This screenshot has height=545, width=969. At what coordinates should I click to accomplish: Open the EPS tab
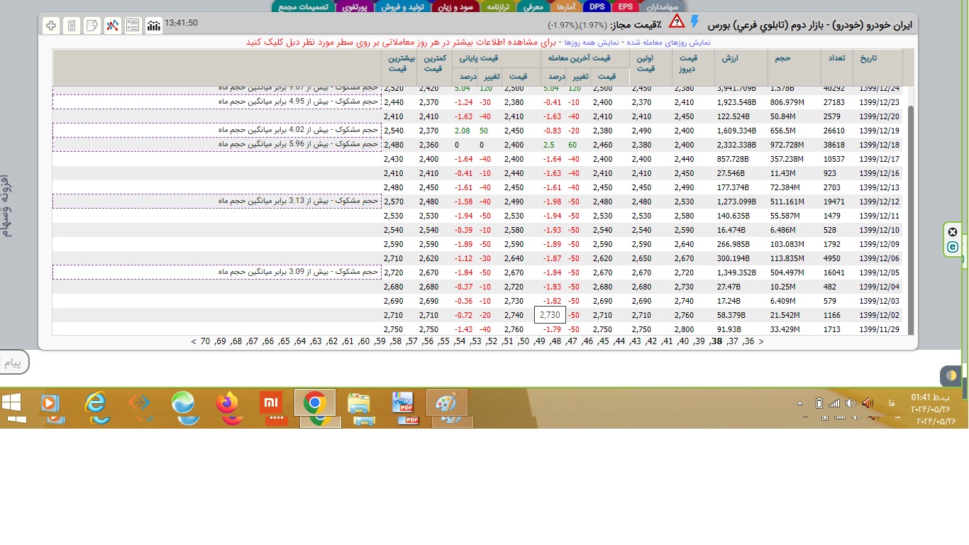(626, 6)
